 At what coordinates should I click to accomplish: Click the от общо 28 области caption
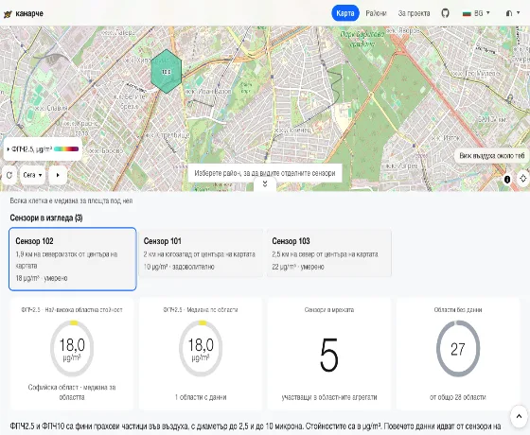pyautogui.click(x=458, y=397)
